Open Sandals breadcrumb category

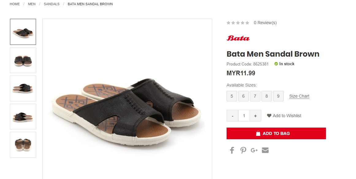tap(52, 4)
